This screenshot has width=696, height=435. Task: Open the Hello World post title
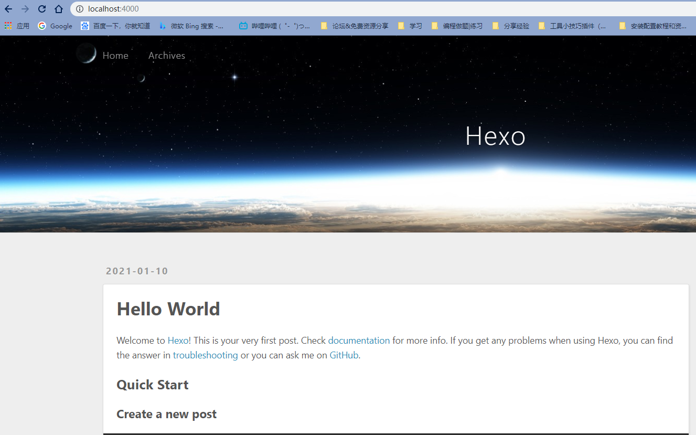tap(168, 309)
